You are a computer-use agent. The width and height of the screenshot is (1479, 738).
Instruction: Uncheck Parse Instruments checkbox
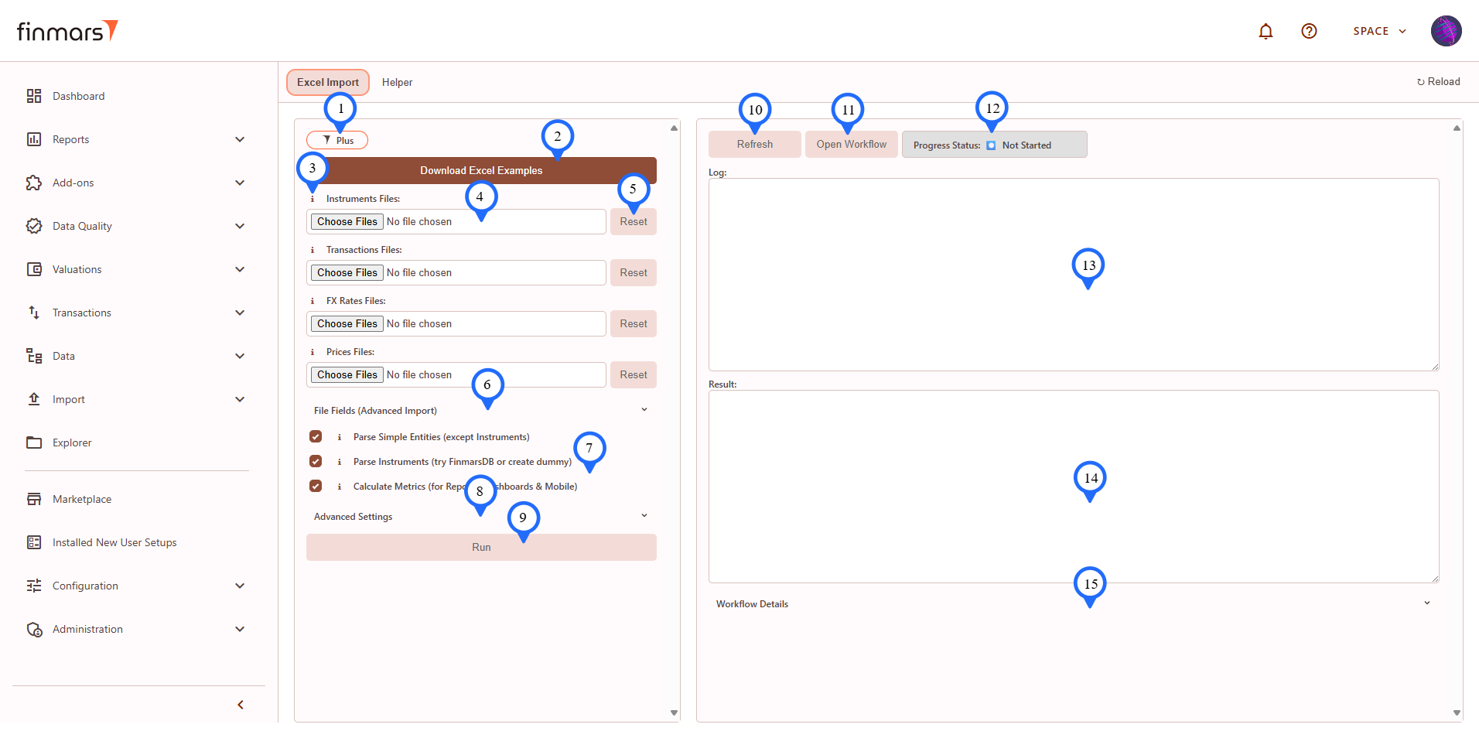[316, 461]
